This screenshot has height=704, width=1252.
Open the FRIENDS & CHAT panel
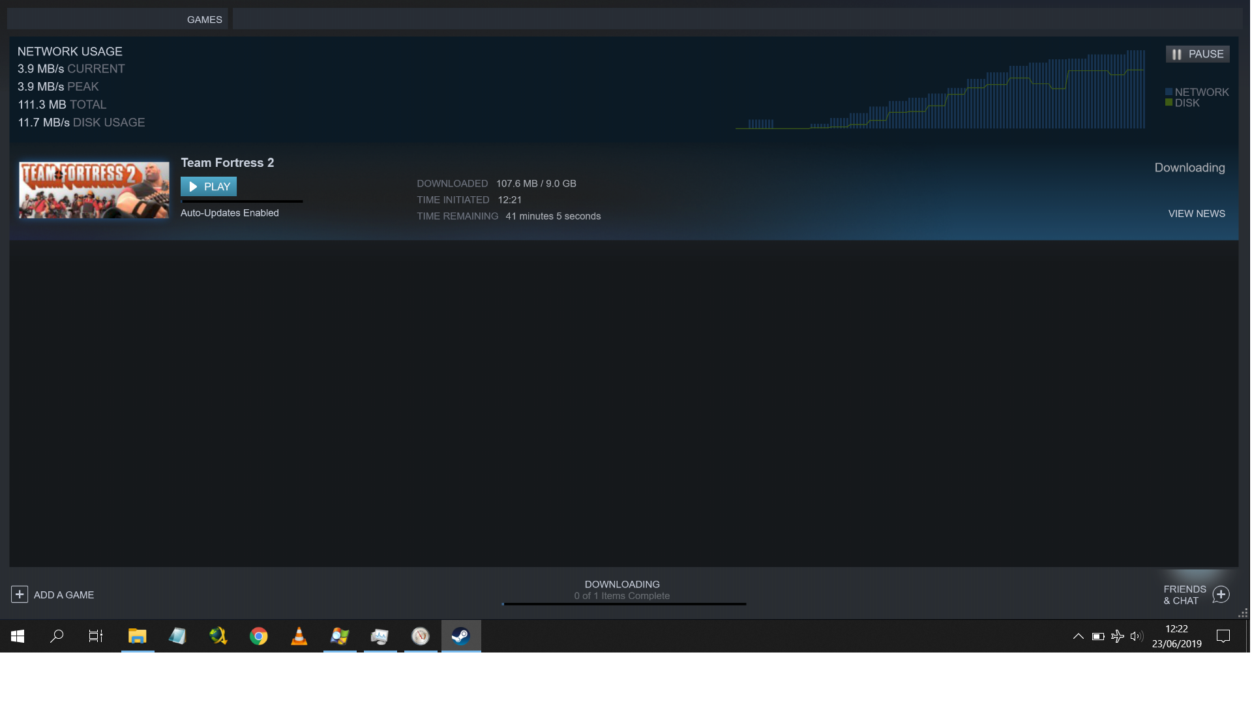1185,595
